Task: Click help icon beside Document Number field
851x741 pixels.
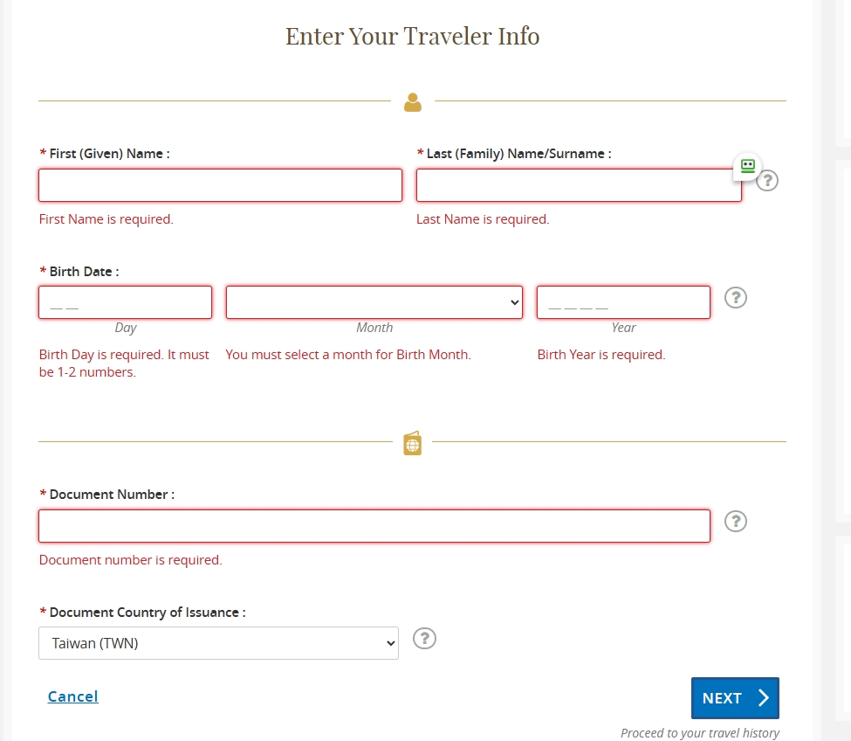Action: (736, 522)
